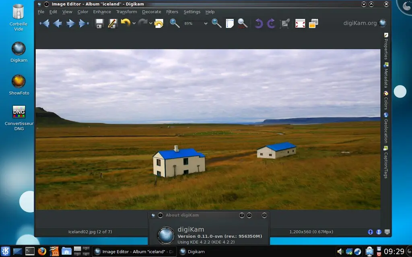The image size is (412, 257).
Task: Open the Geolocation sidebar tab
Action: pos(386,128)
